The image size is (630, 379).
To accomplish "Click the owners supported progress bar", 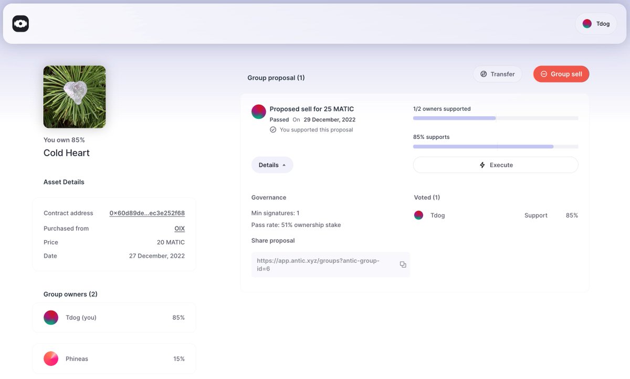I will [496, 118].
